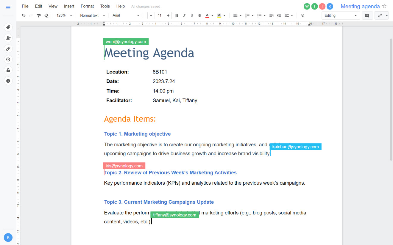
Task: Open the version history icon in sidebar
Action: tap(8, 59)
